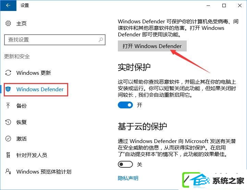The height and width of the screenshot is (190, 247).
Task: Click the Windows Defender shield icon
Action: (8, 89)
